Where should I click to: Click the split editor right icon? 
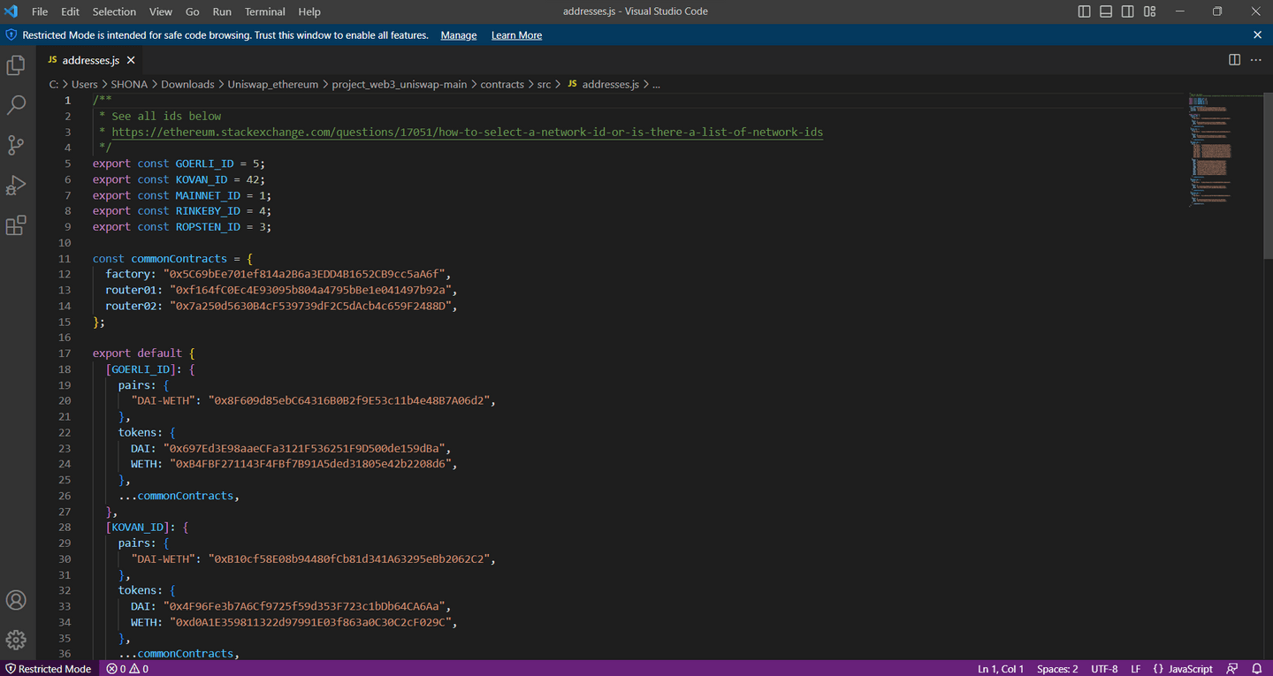tap(1234, 59)
